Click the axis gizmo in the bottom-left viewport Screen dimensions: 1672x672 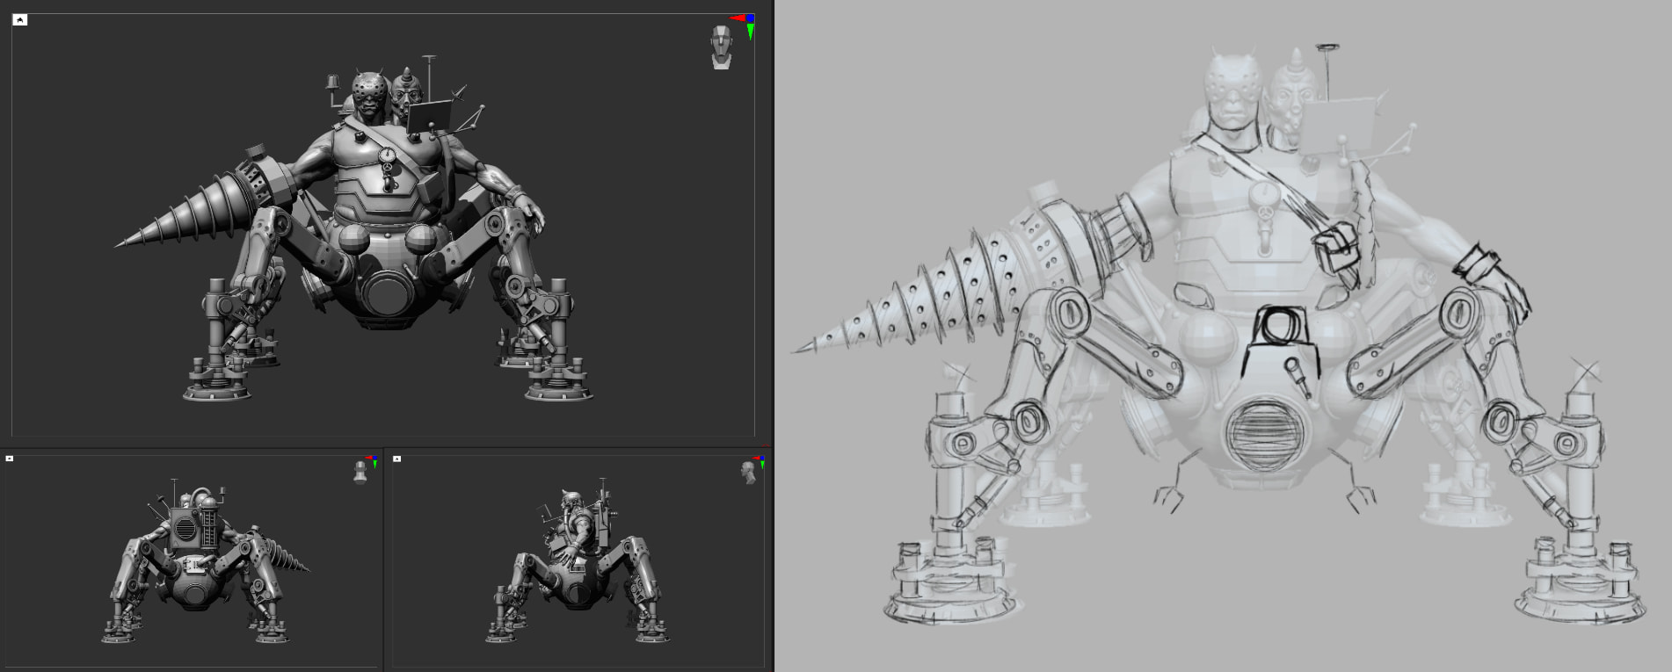(x=373, y=460)
